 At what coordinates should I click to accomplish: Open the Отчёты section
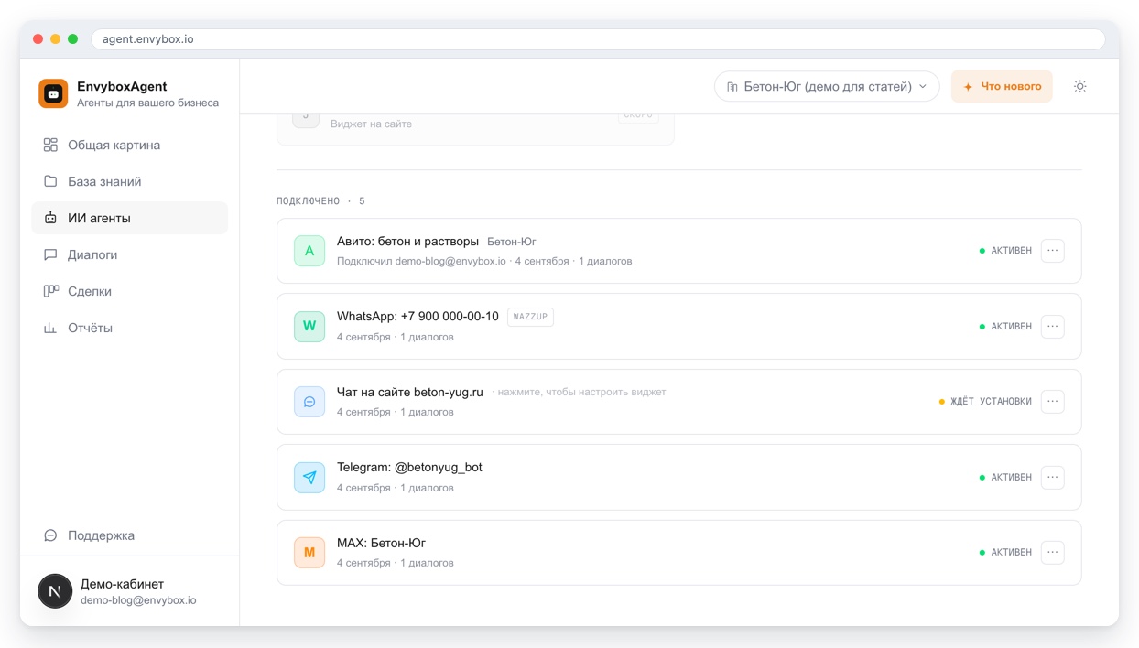(x=130, y=328)
